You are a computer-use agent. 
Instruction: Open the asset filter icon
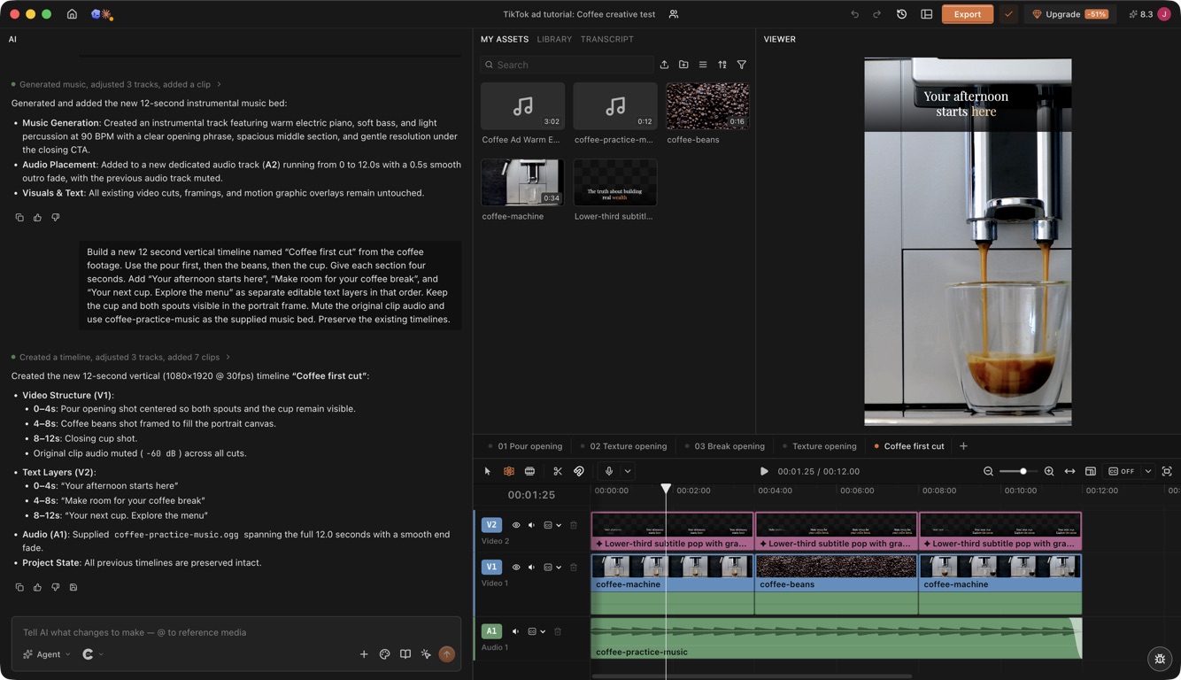click(x=742, y=65)
